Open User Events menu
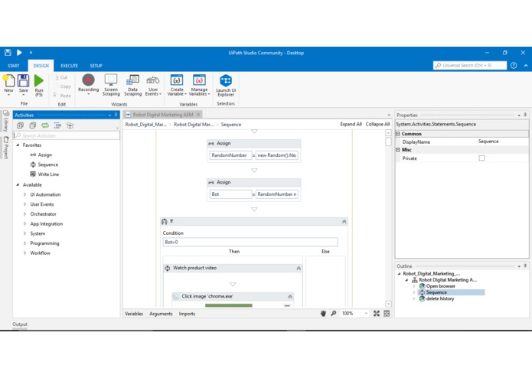Image resolution: width=532 pixels, height=378 pixels. [153, 85]
